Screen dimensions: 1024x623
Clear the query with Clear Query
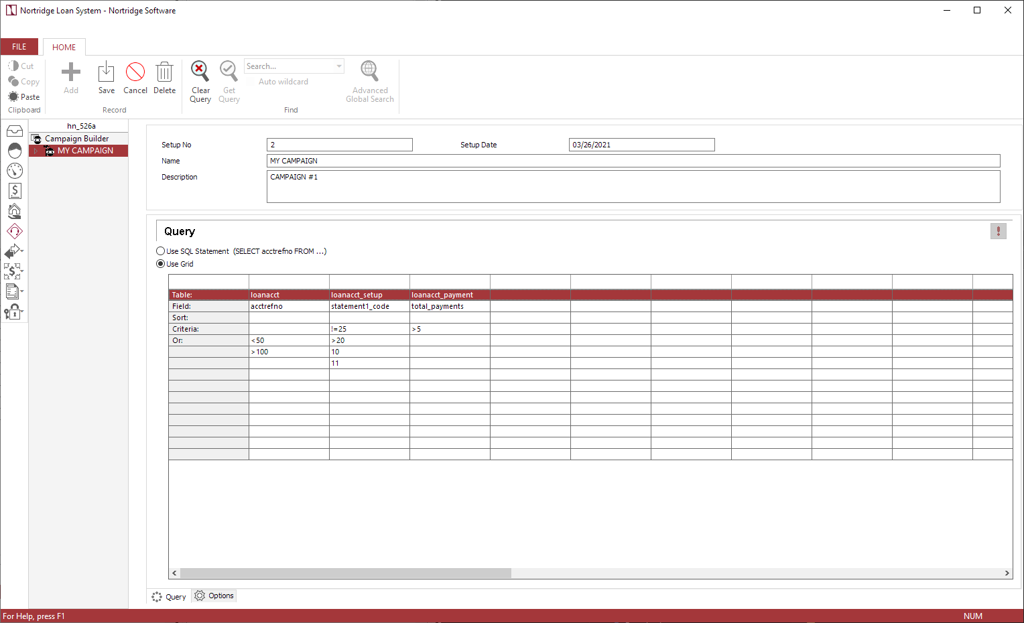(x=200, y=82)
